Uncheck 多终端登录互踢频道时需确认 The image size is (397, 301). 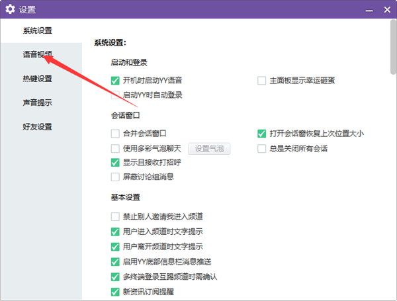tap(115, 277)
